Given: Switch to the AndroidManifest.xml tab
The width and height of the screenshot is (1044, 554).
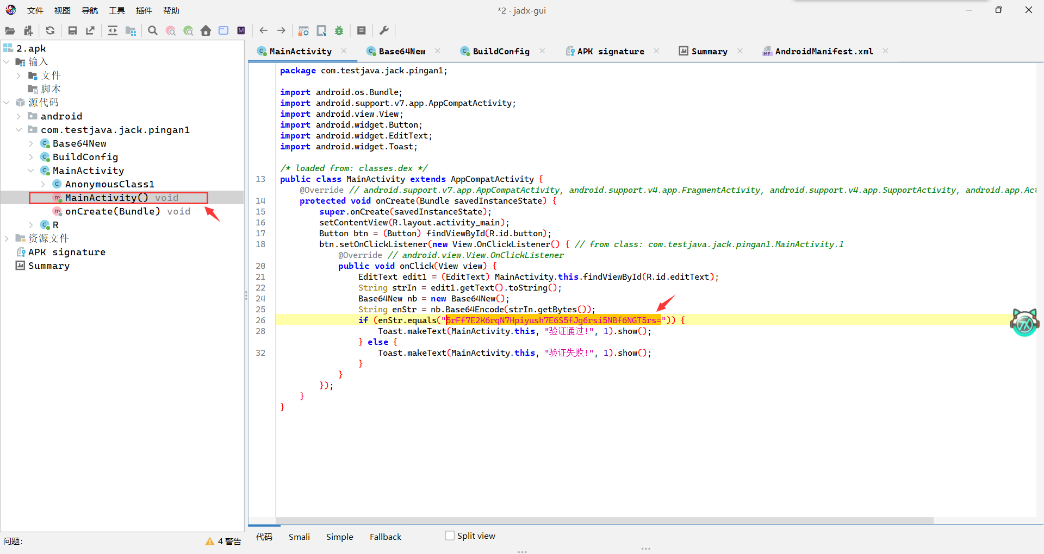Looking at the screenshot, I should pos(823,51).
